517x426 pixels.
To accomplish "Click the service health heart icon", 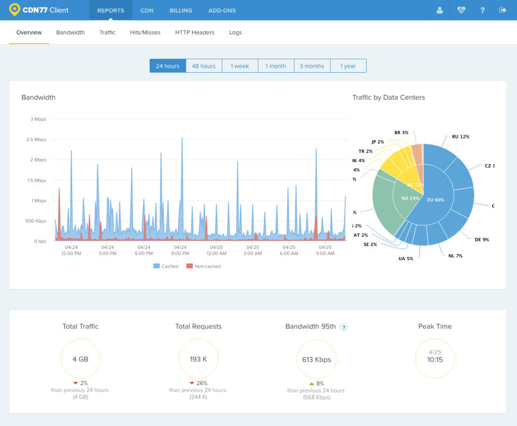I will pyautogui.click(x=461, y=10).
